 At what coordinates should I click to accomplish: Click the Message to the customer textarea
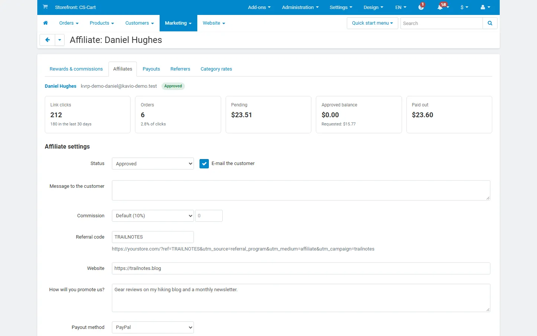click(301, 190)
